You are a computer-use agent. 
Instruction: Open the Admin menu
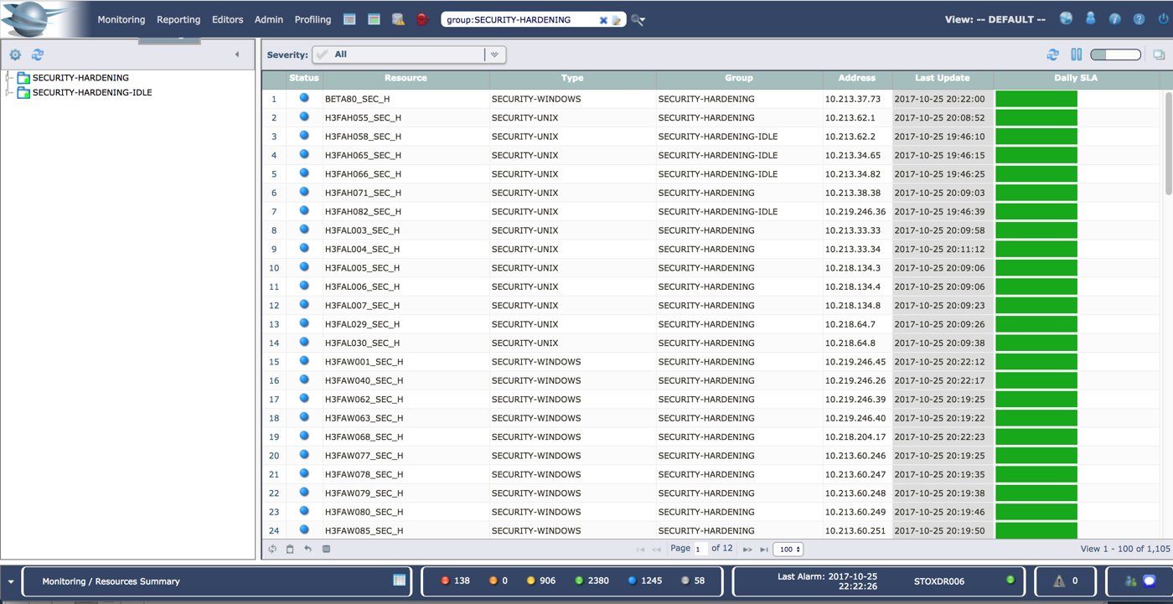coord(269,19)
